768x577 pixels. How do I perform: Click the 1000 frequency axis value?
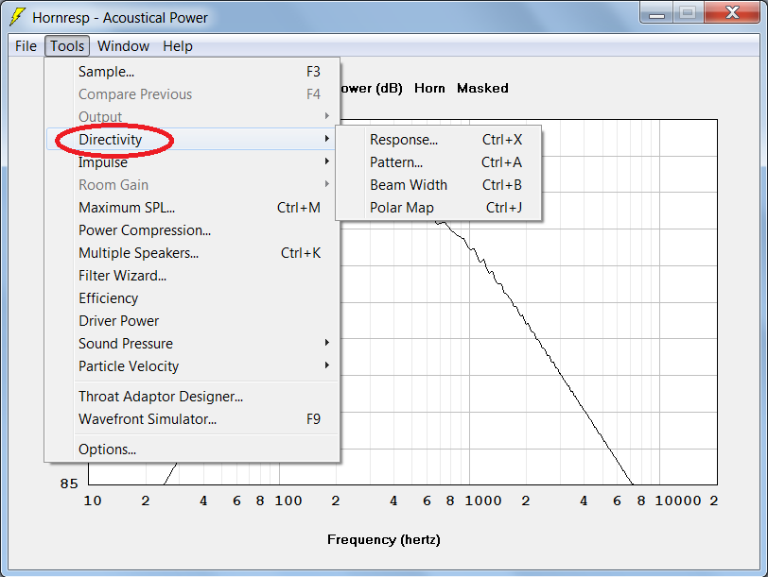pos(483,501)
